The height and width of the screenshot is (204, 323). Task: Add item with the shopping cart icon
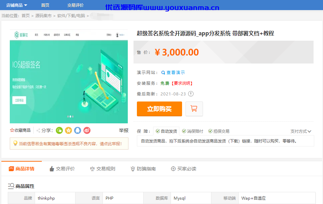pyautogui.click(x=194, y=109)
